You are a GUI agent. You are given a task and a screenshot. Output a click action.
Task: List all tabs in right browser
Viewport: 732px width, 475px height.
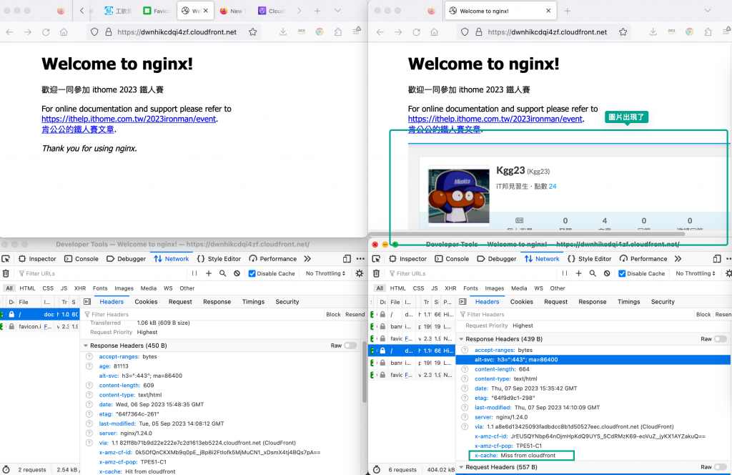[708, 11]
